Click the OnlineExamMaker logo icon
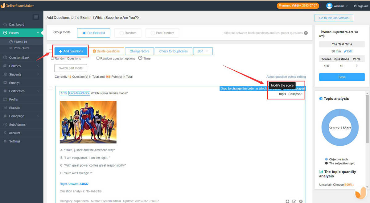The width and height of the screenshot is (370, 203). click(3, 6)
